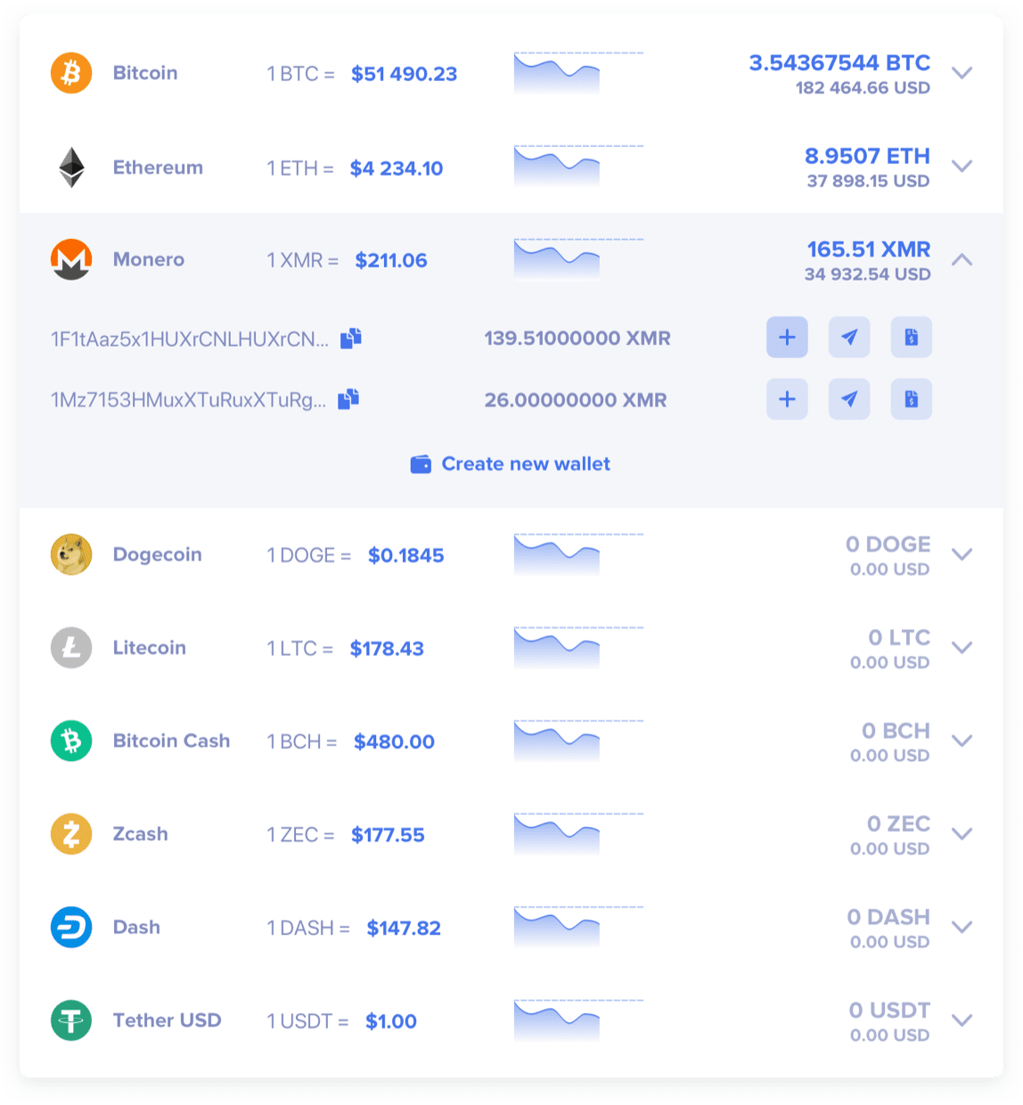The width and height of the screenshot is (1023, 1105).
Task: View the Bitcoin Cash price chart
Action: 578,741
